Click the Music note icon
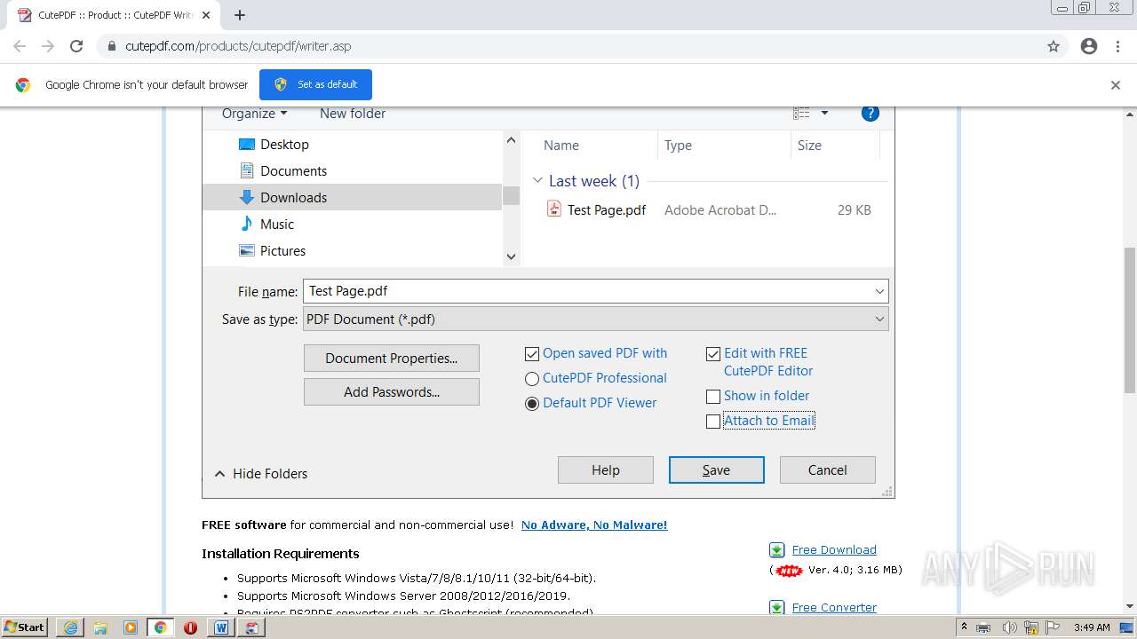 pyautogui.click(x=247, y=224)
